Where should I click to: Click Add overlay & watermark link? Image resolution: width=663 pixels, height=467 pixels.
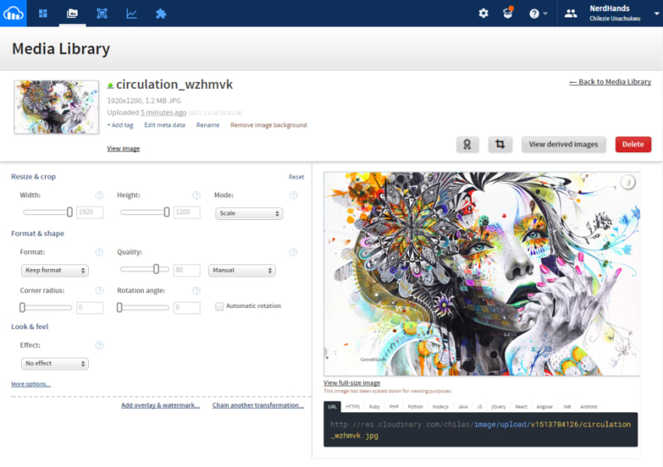click(x=160, y=405)
